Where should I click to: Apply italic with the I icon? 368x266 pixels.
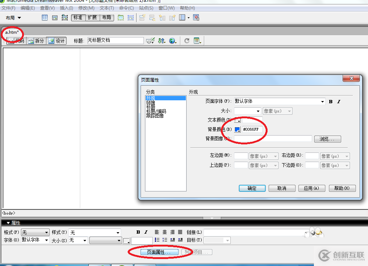[x=145, y=232]
